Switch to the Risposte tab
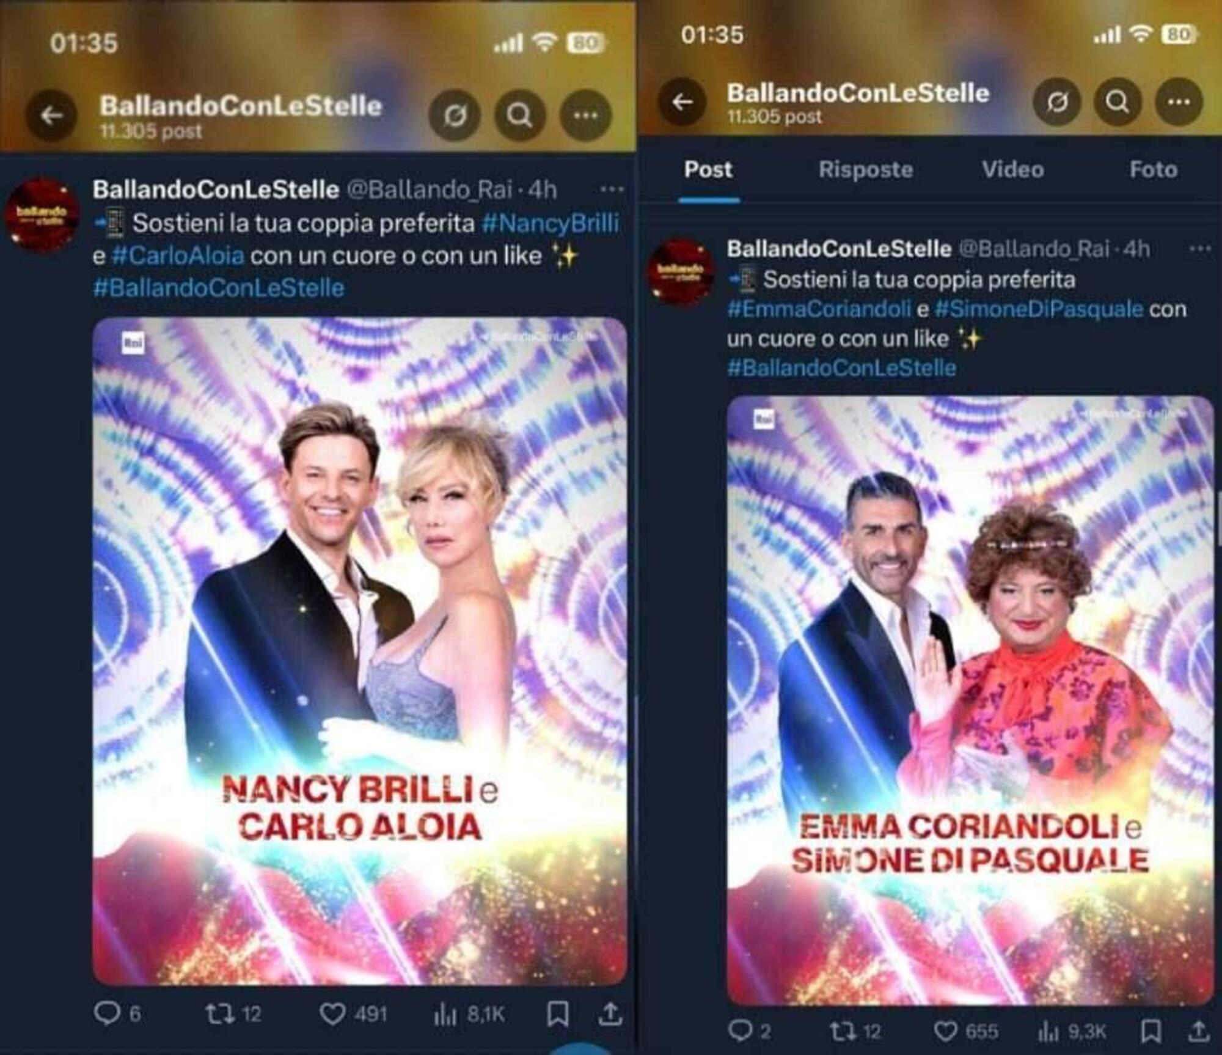The height and width of the screenshot is (1055, 1222). [866, 169]
